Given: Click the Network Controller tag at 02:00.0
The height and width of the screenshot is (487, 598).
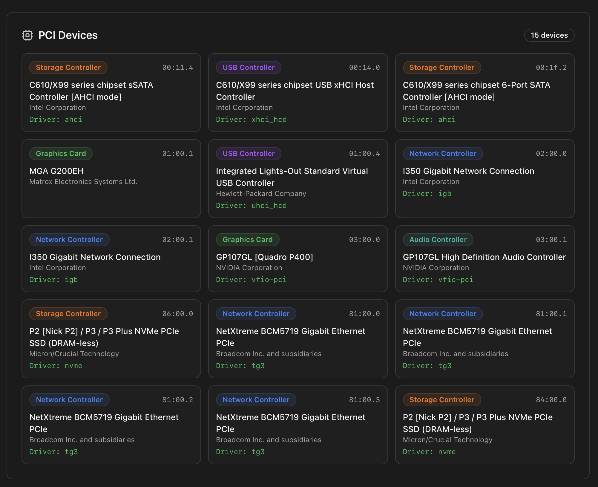Looking at the screenshot, I should [443, 154].
